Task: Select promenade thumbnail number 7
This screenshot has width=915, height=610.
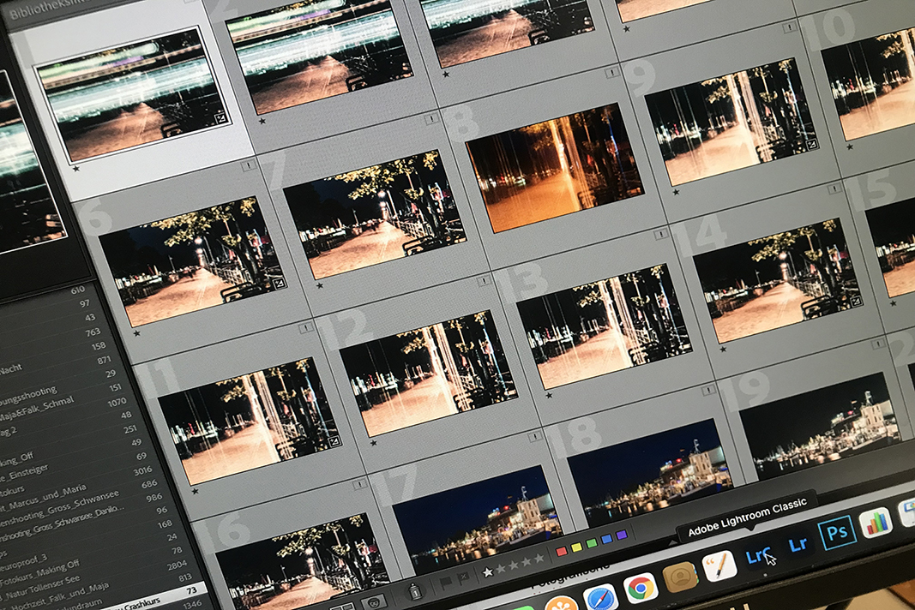Action: [x=374, y=214]
